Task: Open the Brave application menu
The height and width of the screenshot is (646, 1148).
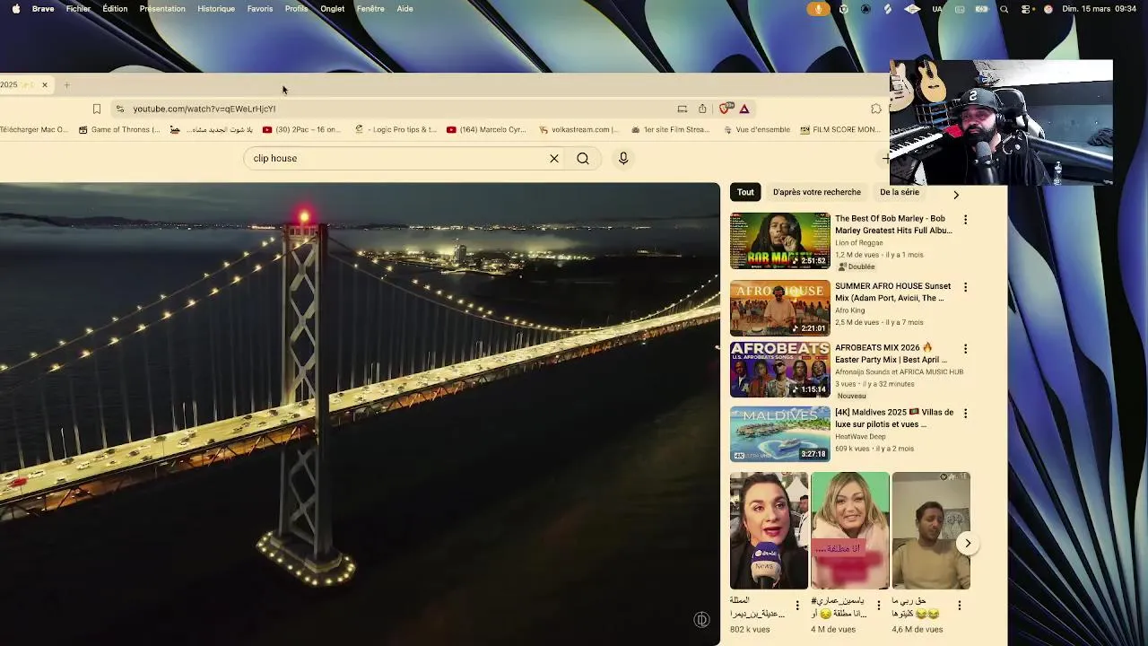Action: 43,9
